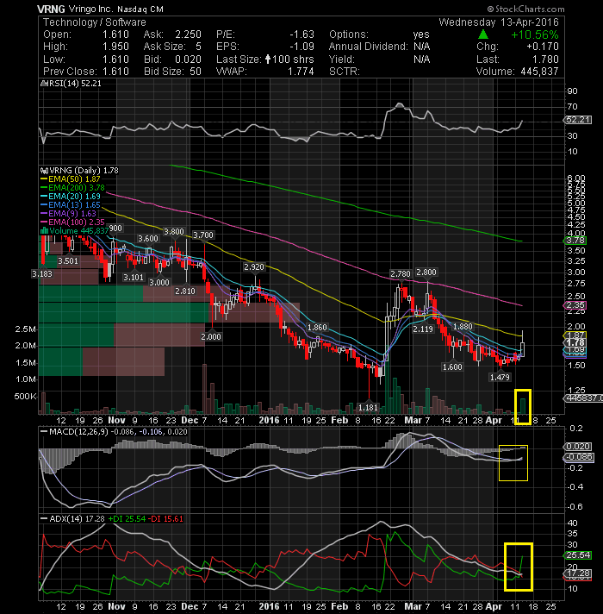The height and width of the screenshot is (614, 603).
Task: Click the 3.183 price low label
Action: tap(42, 273)
